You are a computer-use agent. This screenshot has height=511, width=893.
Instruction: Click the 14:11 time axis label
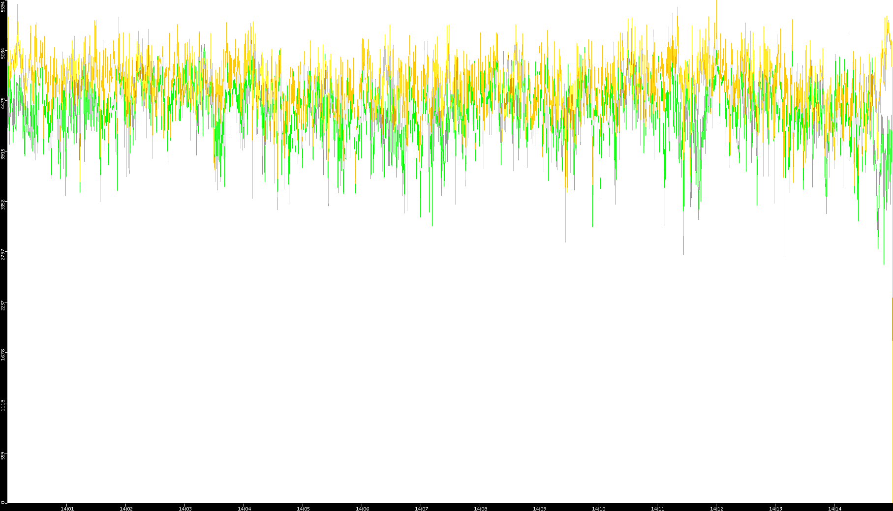pos(657,509)
